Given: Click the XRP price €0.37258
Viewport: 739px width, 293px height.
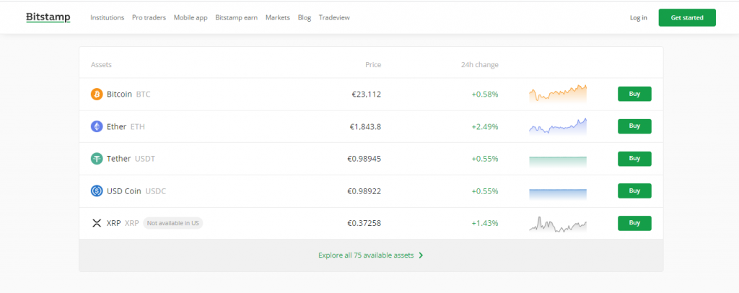Looking at the screenshot, I should point(364,223).
